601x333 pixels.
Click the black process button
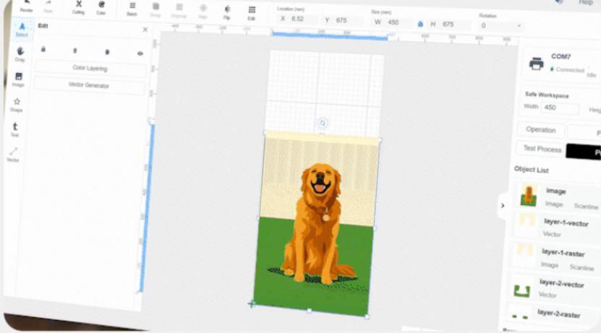coord(584,152)
